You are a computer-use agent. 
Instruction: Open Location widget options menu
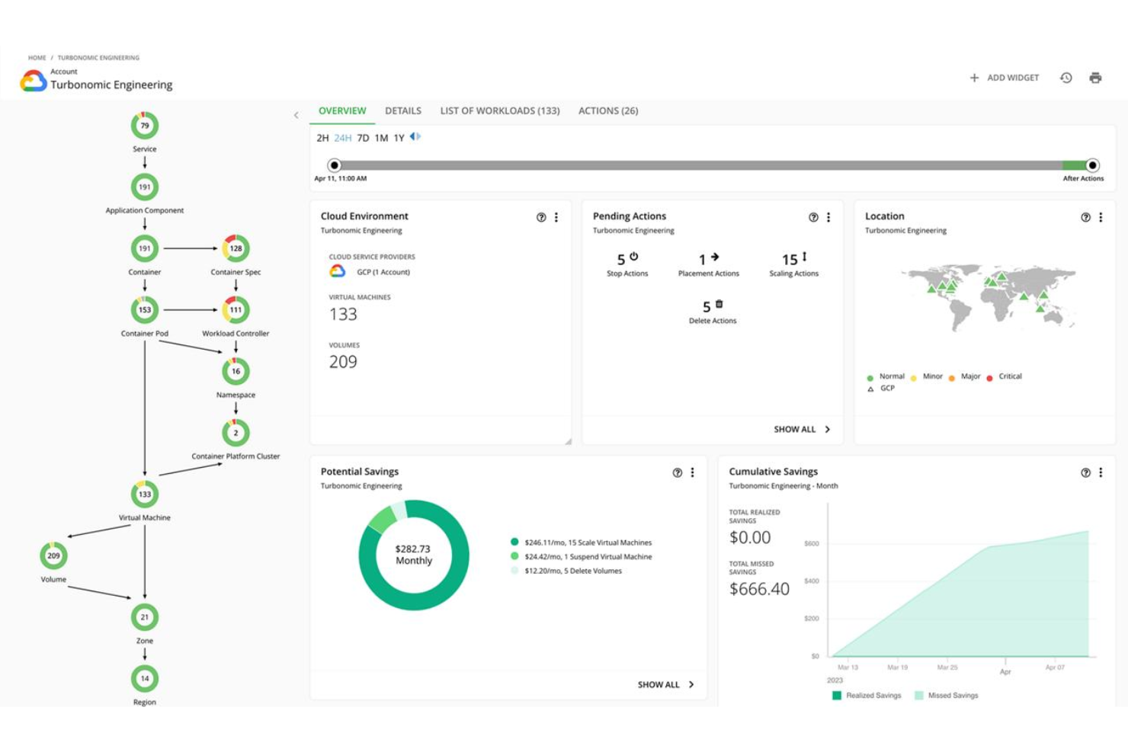[1101, 217]
